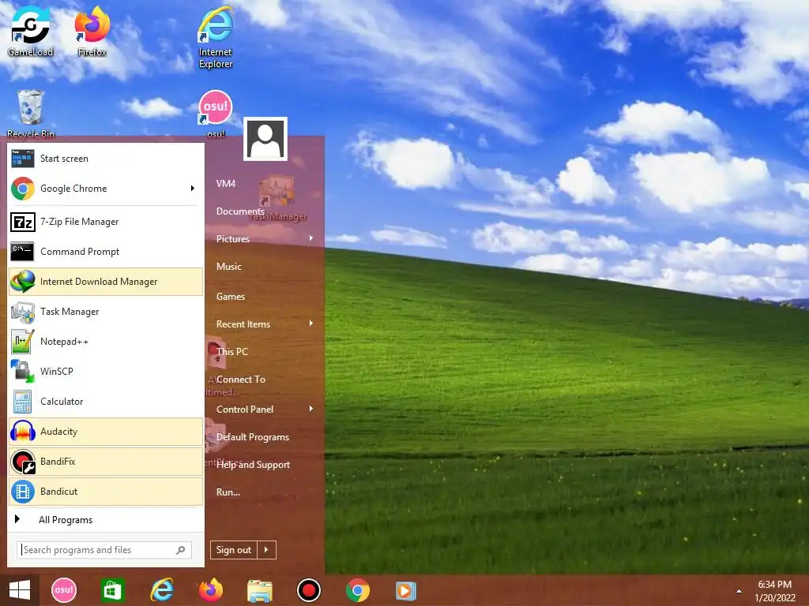Show hidden system tray icons
The image size is (809, 606).
click(x=739, y=591)
